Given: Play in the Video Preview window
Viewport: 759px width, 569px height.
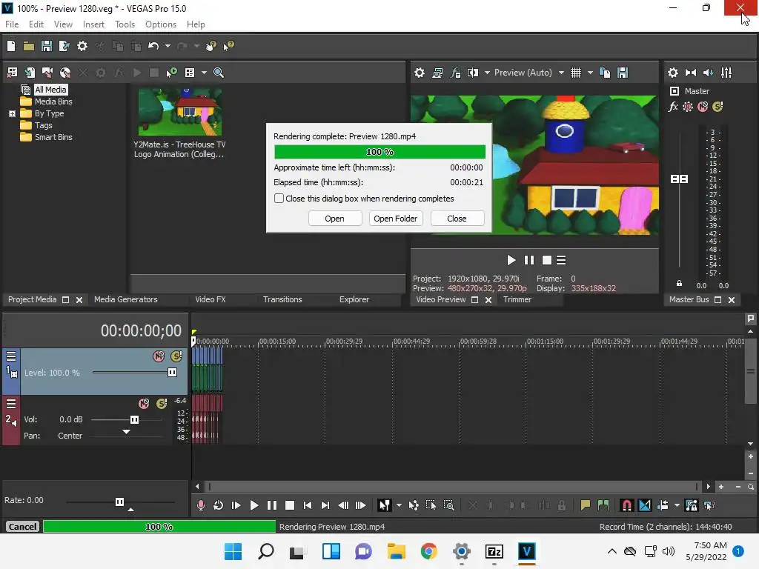Looking at the screenshot, I should click(x=511, y=260).
